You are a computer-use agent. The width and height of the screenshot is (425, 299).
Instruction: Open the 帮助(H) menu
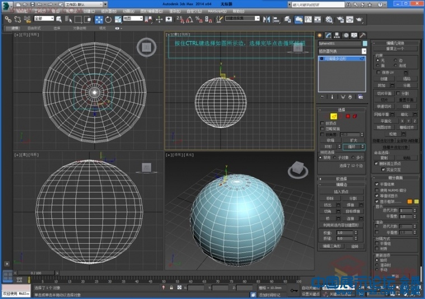click(x=238, y=11)
